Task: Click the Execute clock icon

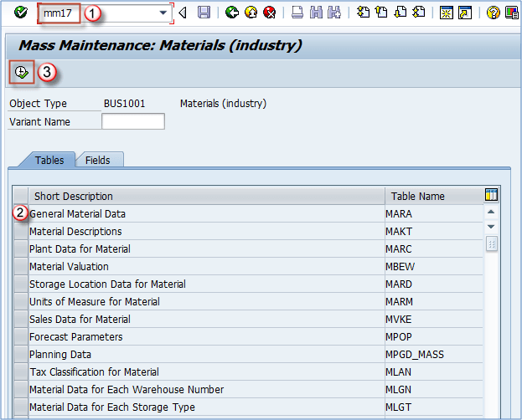Action: pos(22,73)
